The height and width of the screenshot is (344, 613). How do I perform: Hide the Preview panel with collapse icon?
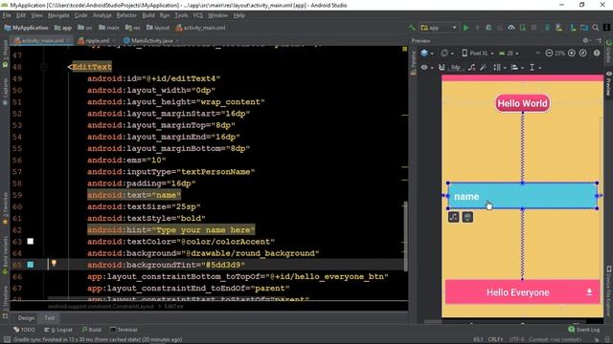tap(599, 40)
